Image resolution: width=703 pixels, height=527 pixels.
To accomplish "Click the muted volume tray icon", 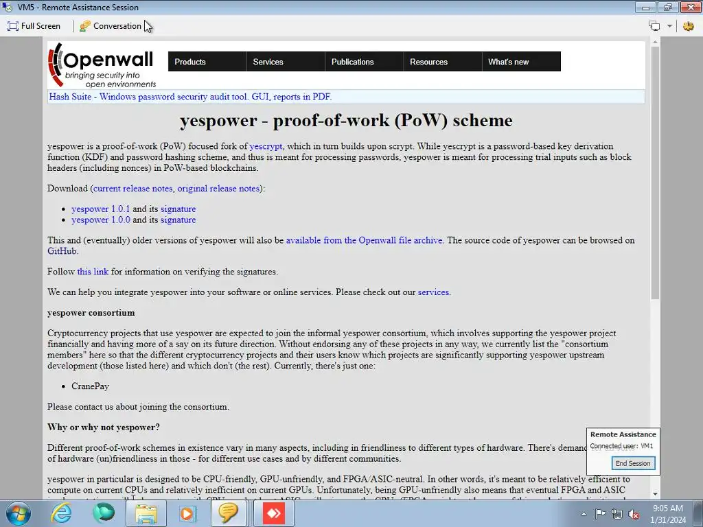I will click(634, 515).
